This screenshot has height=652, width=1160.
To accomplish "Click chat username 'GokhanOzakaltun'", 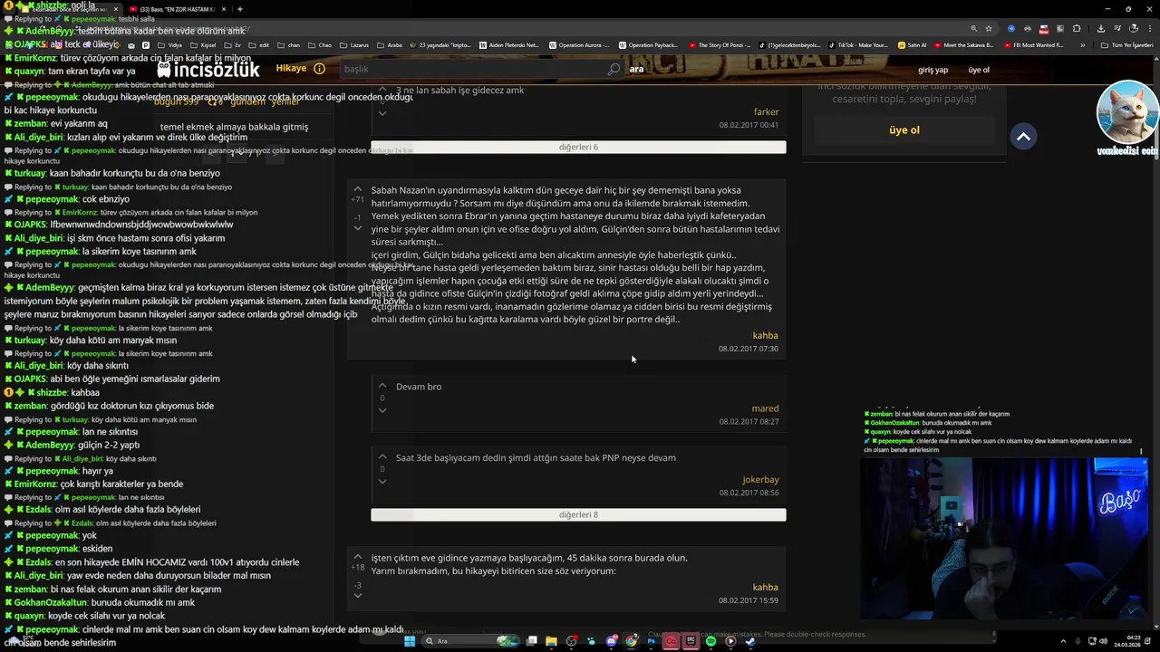I will click(x=51, y=602).
